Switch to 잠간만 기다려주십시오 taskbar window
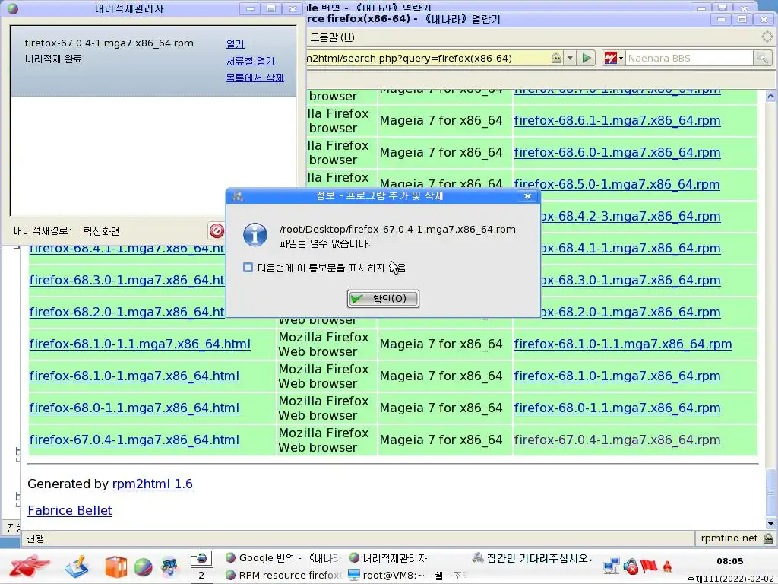Viewport: 778px width, 584px height. pyautogui.click(x=532, y=557)
